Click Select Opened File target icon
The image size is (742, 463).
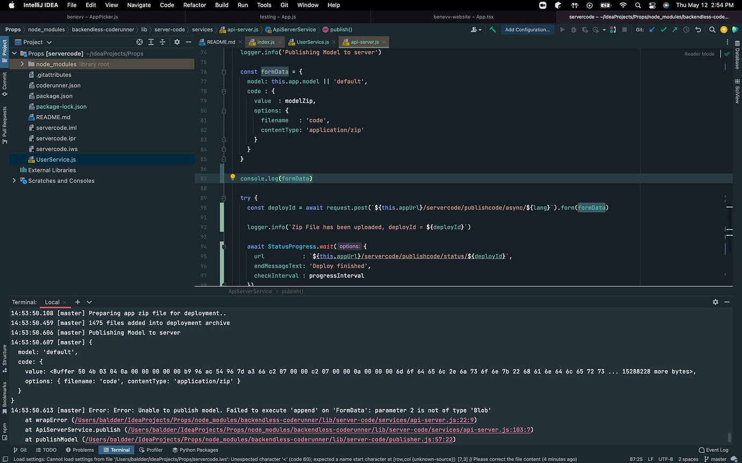click(x=140, y=42)
